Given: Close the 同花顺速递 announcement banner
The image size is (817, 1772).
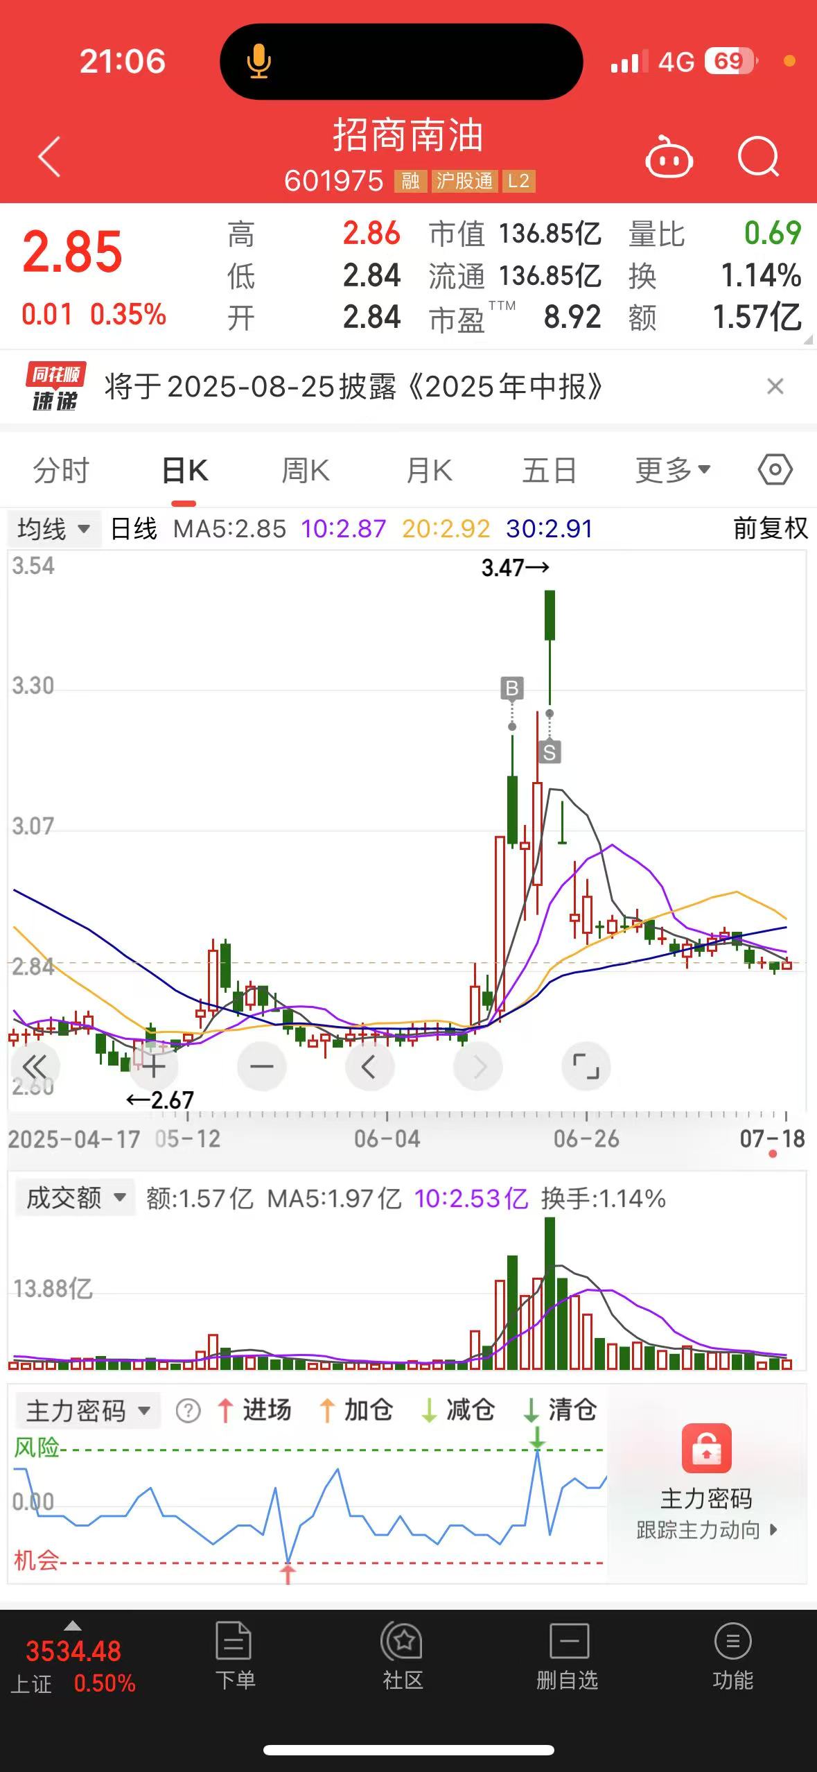Looking at the screenshot, I should tap(775, 386).
